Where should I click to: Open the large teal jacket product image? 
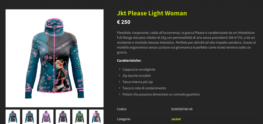pyautogui.click(x=54, y=58)
